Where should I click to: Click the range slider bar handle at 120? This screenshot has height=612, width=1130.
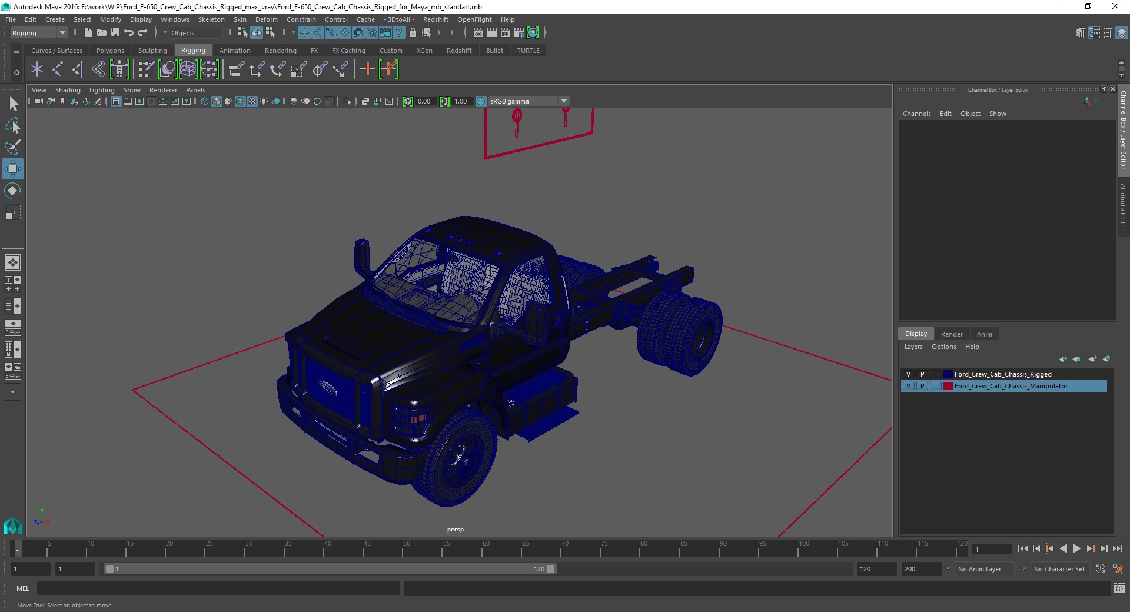[550, 569]
